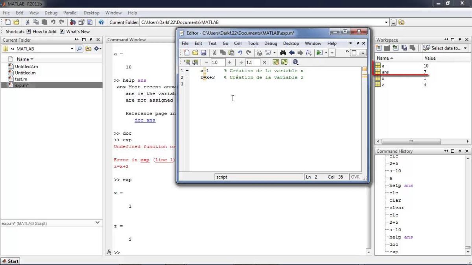Click the browse for folder '...' button
The height and width of the screenshot is (265, 472).
[394, 22]
